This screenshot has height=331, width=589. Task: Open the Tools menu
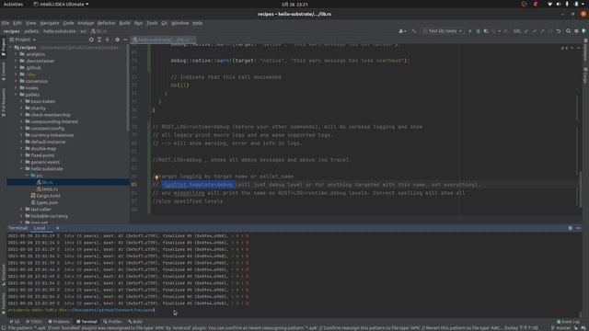152,23
